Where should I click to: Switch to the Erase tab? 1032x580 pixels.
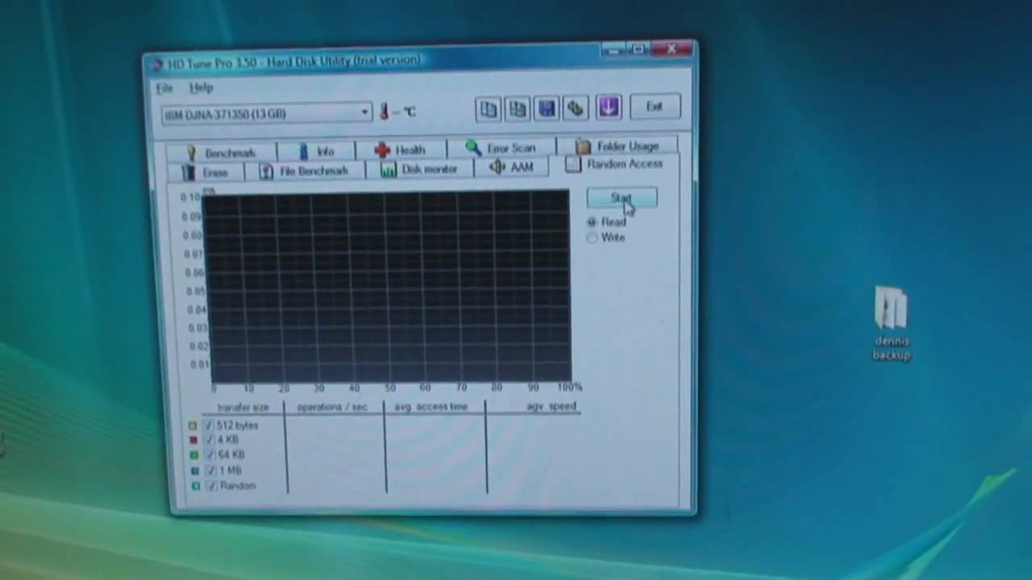(x=206, y=172)
